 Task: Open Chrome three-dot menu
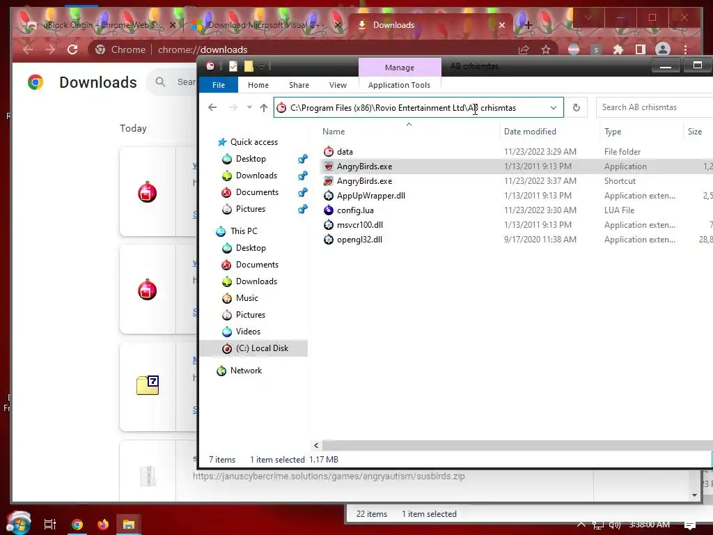[685, 49]
